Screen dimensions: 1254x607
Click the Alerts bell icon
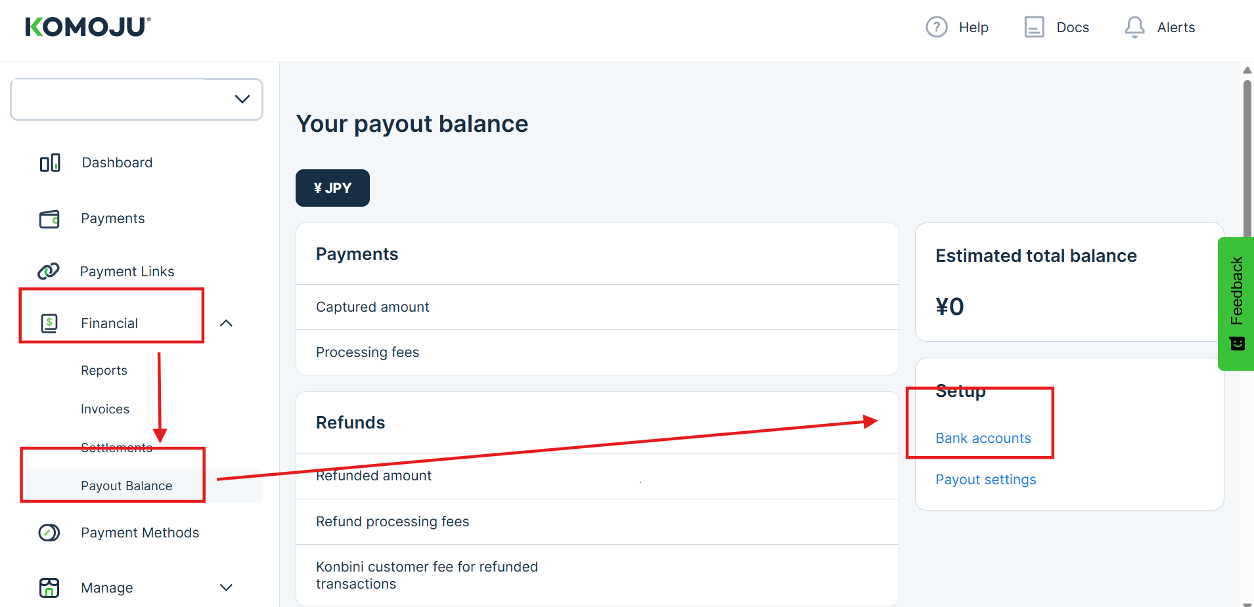tap(1134, 27)
